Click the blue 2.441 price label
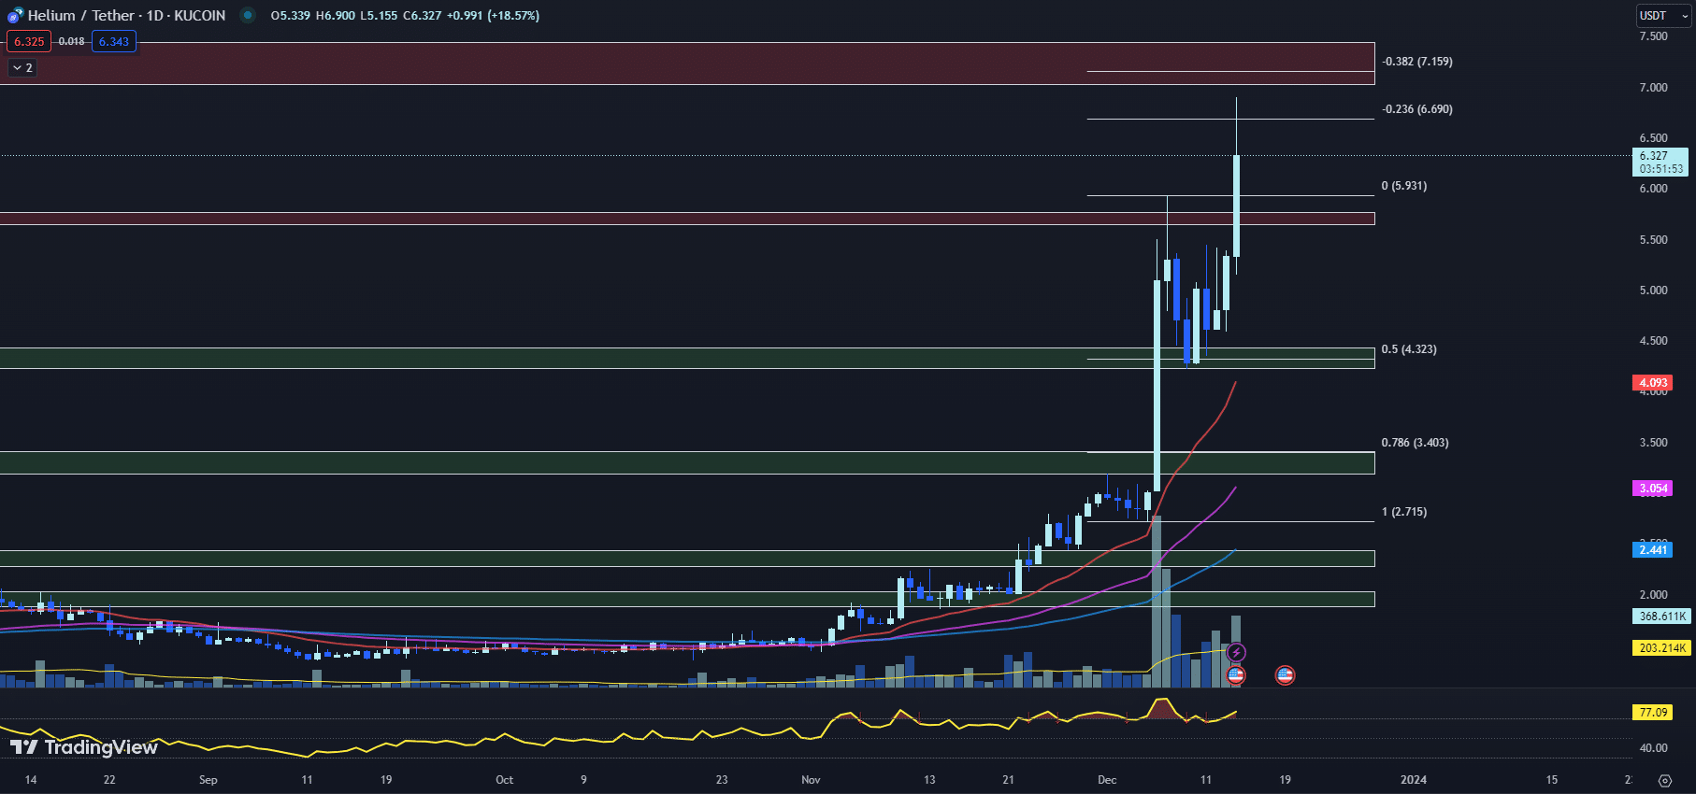 (x=1652, y=550)
